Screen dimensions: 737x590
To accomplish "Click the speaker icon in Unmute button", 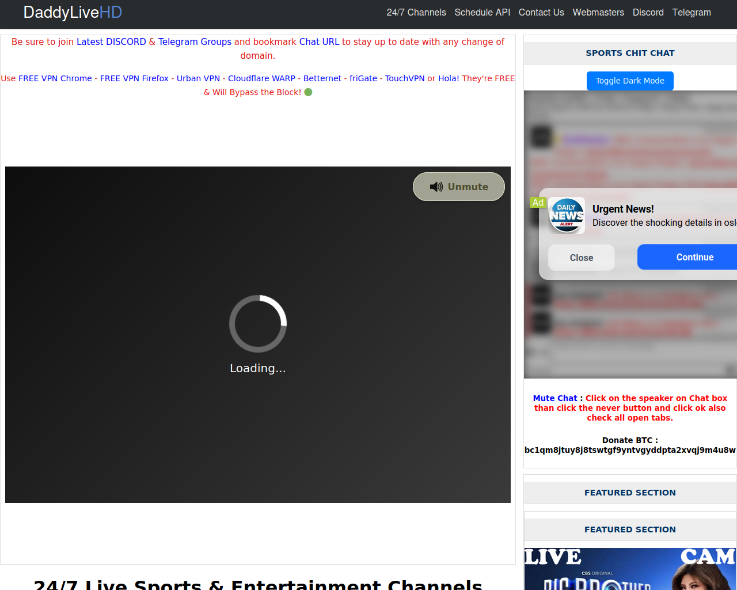I will coord(436,187).
